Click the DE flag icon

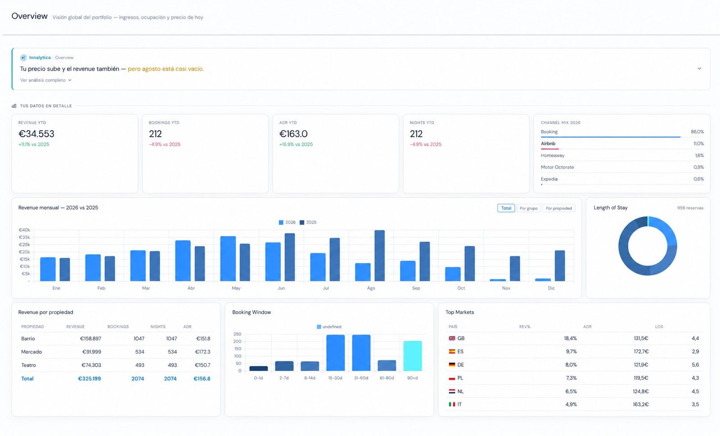pyautogui.click(x=452, y=365)
